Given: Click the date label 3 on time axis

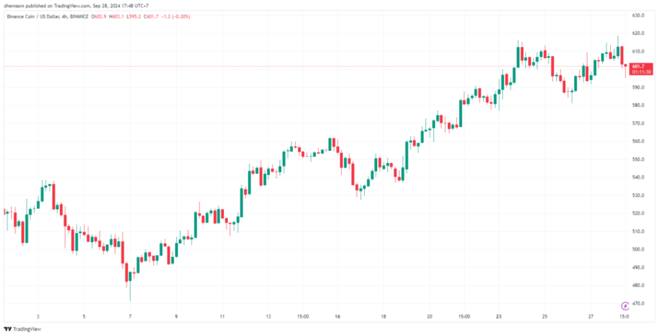Looking at the screenshot, I should coord(38,317).
